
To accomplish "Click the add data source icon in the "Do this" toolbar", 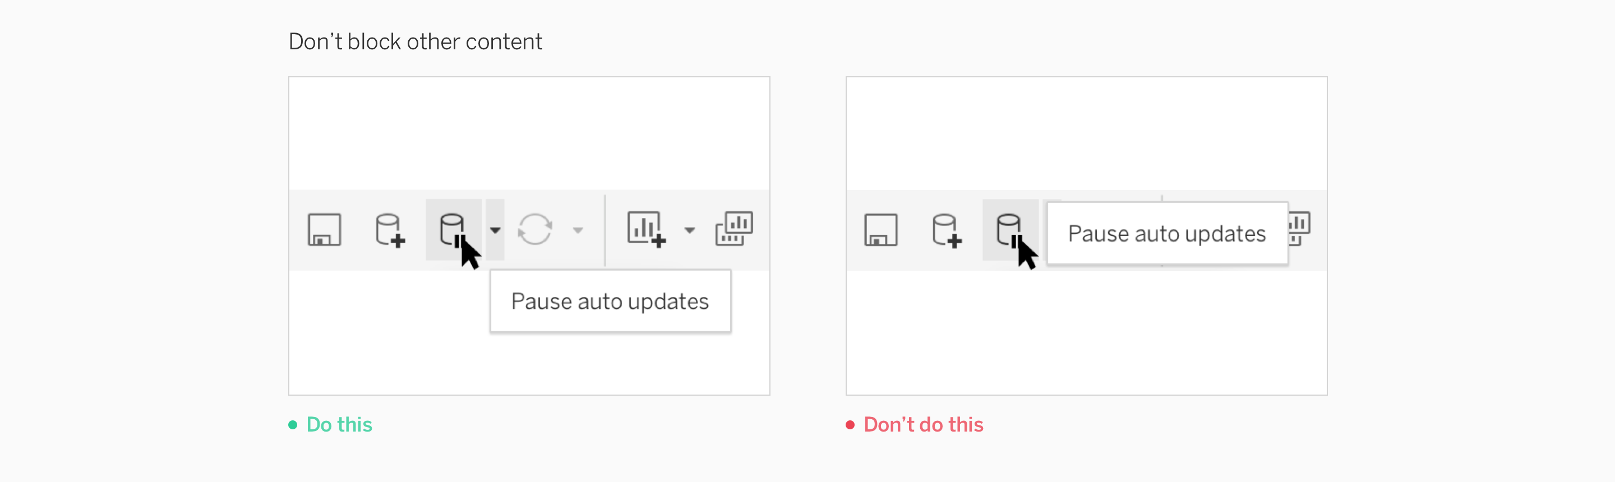I will click(389, 230).
